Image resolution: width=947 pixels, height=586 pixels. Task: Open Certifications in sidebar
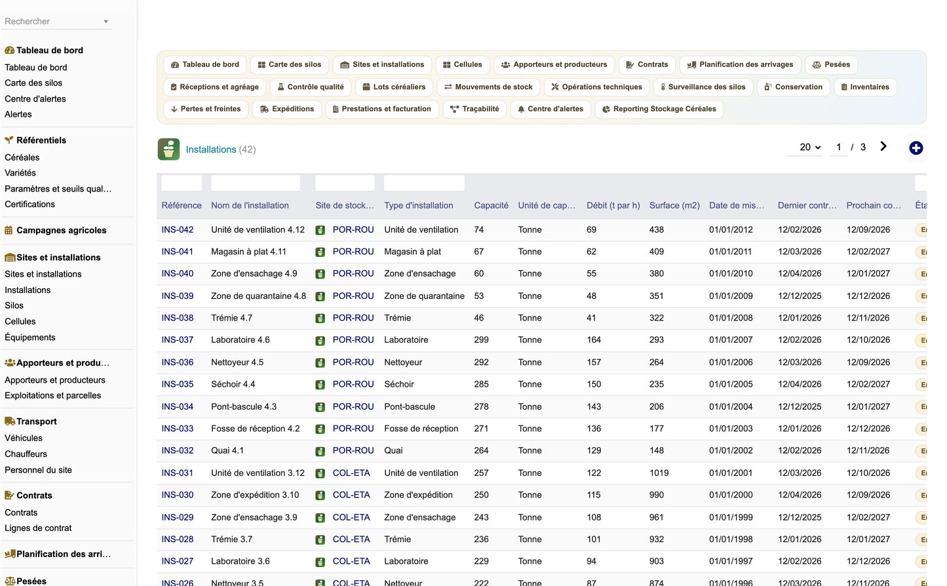[x=30, y=205]
